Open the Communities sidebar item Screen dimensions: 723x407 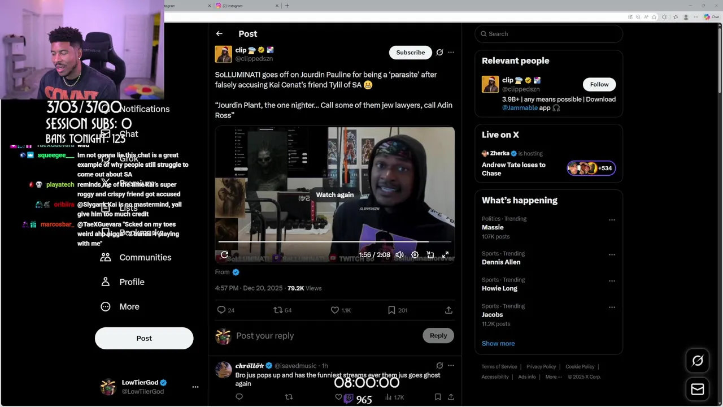(x=136, y=257)
